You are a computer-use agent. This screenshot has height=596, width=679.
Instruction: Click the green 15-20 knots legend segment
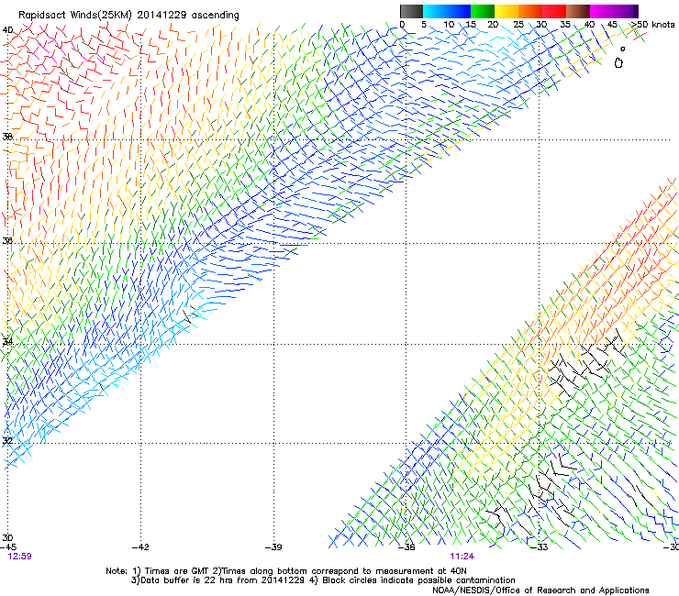pos(483,11)
